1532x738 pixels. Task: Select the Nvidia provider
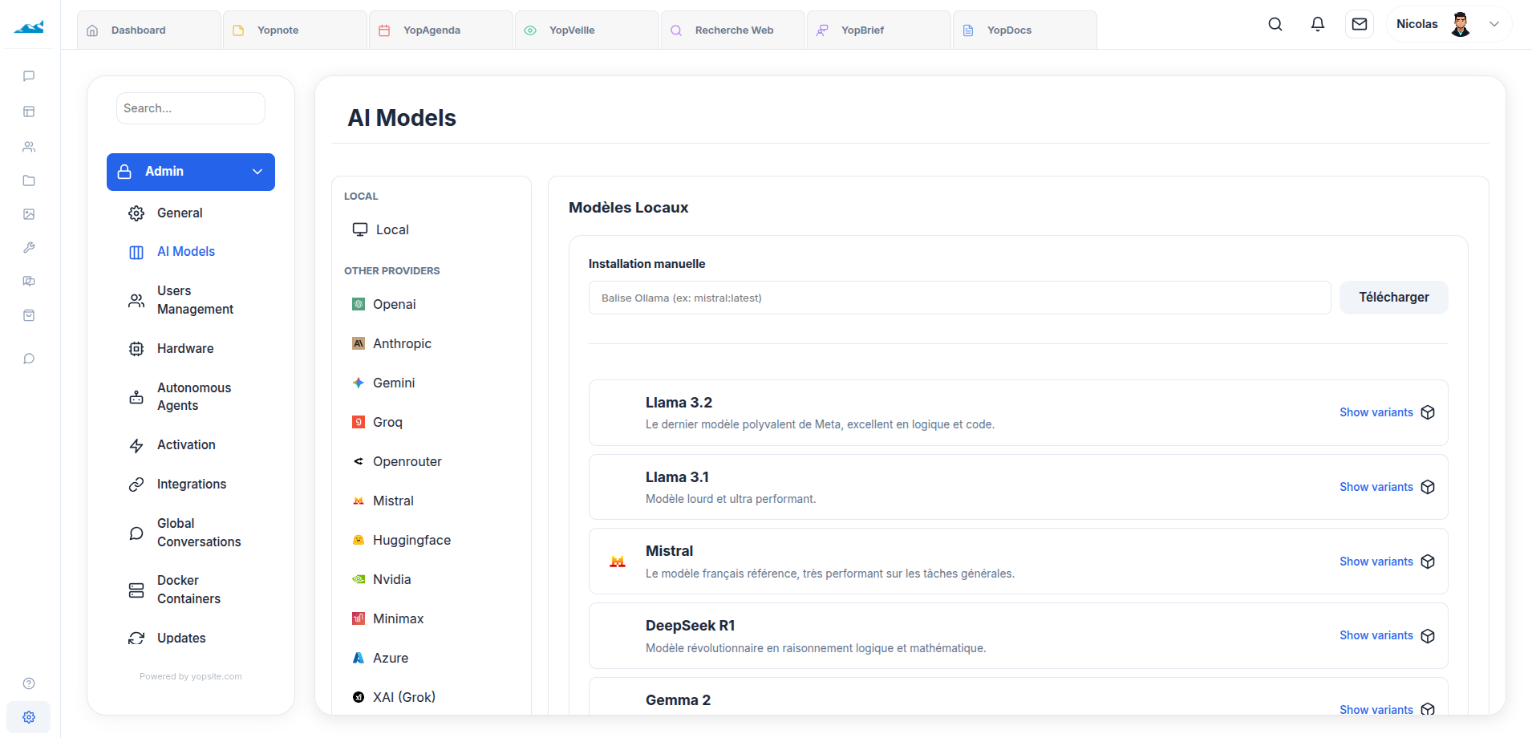(432, 579)
